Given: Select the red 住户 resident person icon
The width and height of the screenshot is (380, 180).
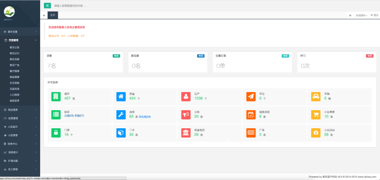Looking at the screenshot, I should coord(186,97).
